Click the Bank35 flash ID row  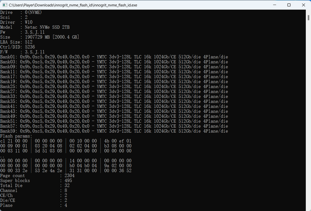(114, 101)
